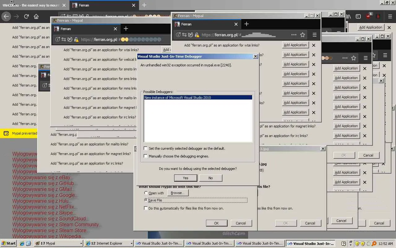The width and height of the screenshot is (396, 248).
Task: Switch to the WinCDEmu tab
Action: (x=31, y=5)
